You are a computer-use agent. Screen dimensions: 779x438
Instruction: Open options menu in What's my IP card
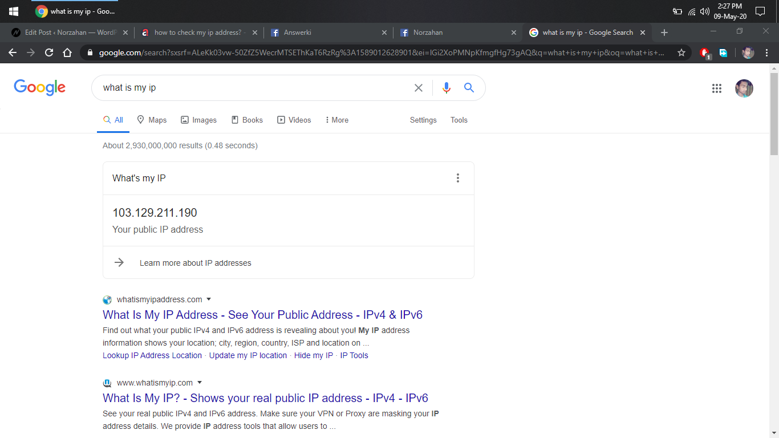(x=457, y=178)
